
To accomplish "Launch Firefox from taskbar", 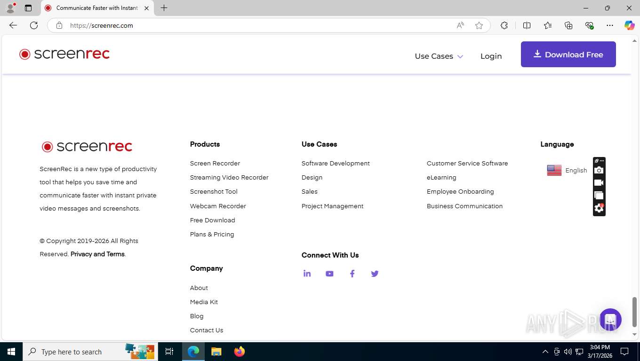I will (240, 352).
